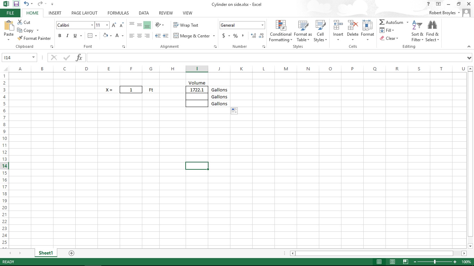The image size is (474, 266).
Task: Click the Insert Function fx icon
Action: click(x=79, y=57)
